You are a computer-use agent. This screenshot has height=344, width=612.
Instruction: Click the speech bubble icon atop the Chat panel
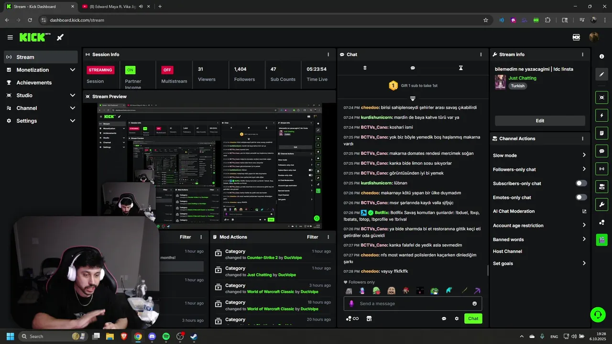coord(413,68)
